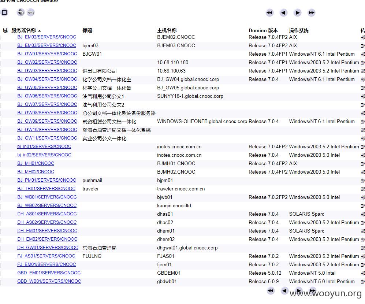Open DH_EM01/SERVERS/CNOOC server link

click(x=47, y=231)
